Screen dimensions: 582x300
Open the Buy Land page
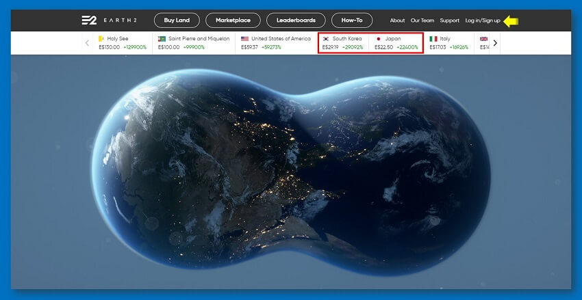point(177,21)
